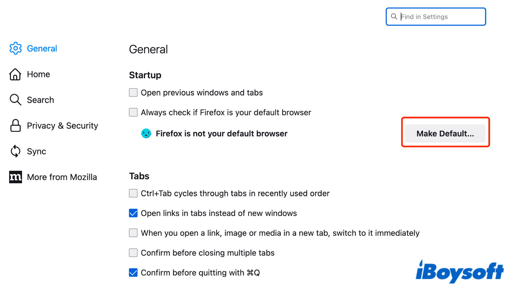Open Search via the magnifier sidebar icon
Viewport: 513px width, 291px height.
15,100
